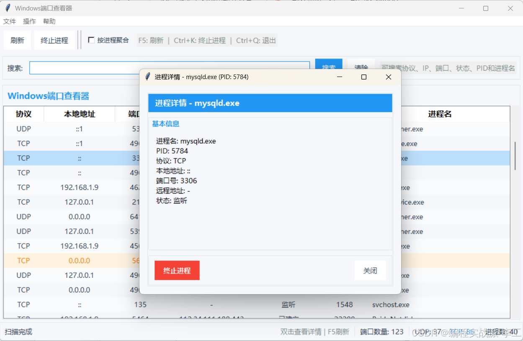Sort by 本地地址 column header

[x=80, y=114]
